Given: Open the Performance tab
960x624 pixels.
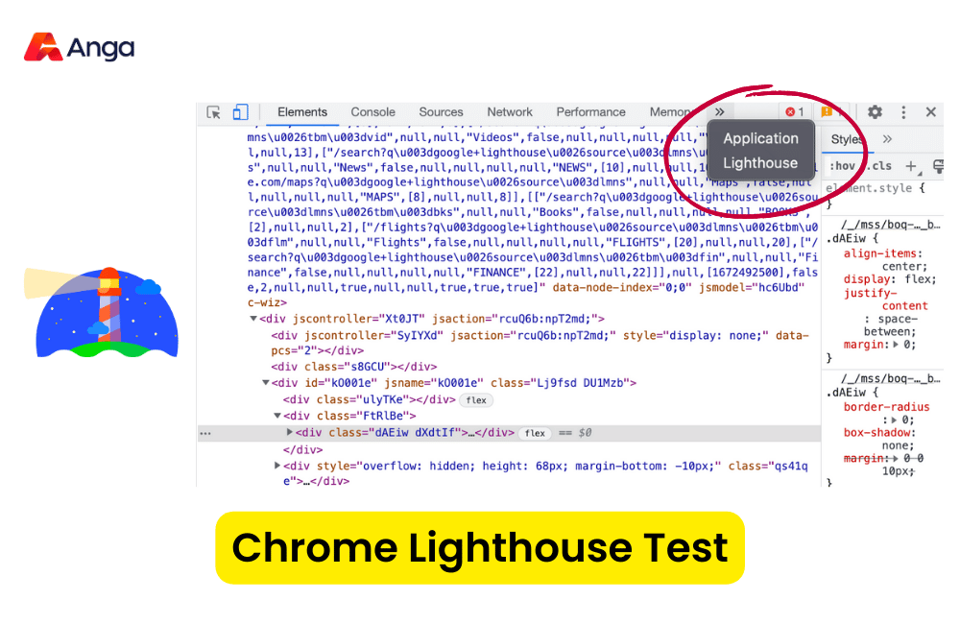Looking at the screenshot, I should [590, 112].
